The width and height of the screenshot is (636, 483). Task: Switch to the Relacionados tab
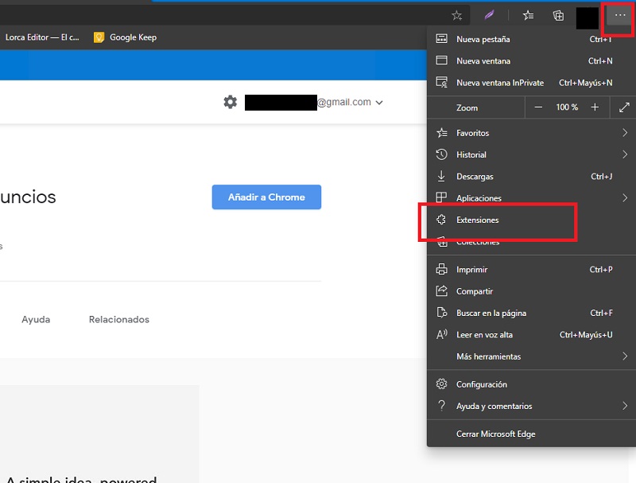click(x=118, y=319)
